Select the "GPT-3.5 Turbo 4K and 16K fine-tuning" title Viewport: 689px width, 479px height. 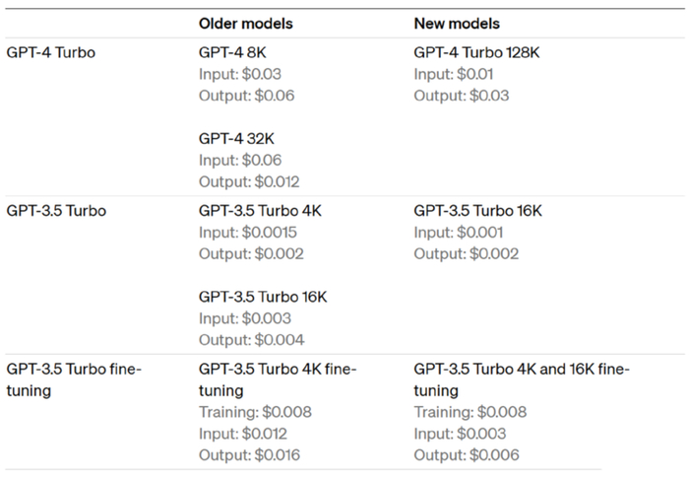coord(521,379)
